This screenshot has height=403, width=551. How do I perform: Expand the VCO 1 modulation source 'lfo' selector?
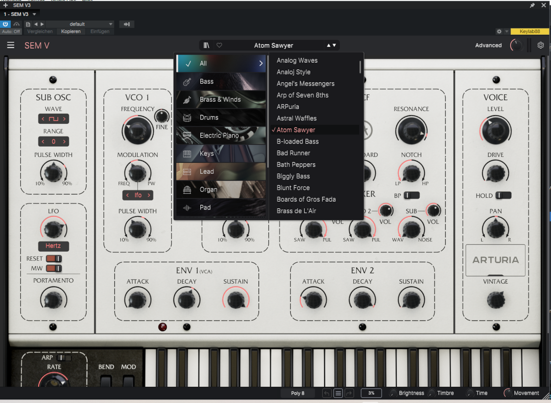(x=138, y=195)
